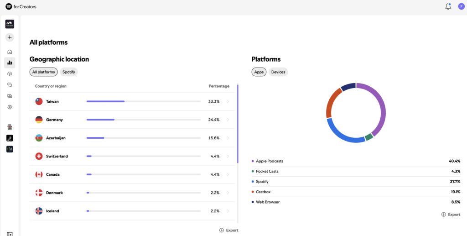Click the Apple Podcasts legend color dot
Image resolution: width=467 pixels, height=236 pixels.
253,161
